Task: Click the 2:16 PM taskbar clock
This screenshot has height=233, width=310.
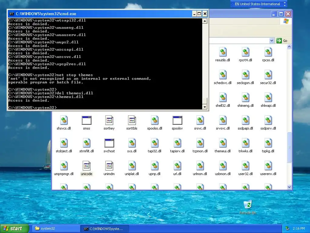Action: 299,228
